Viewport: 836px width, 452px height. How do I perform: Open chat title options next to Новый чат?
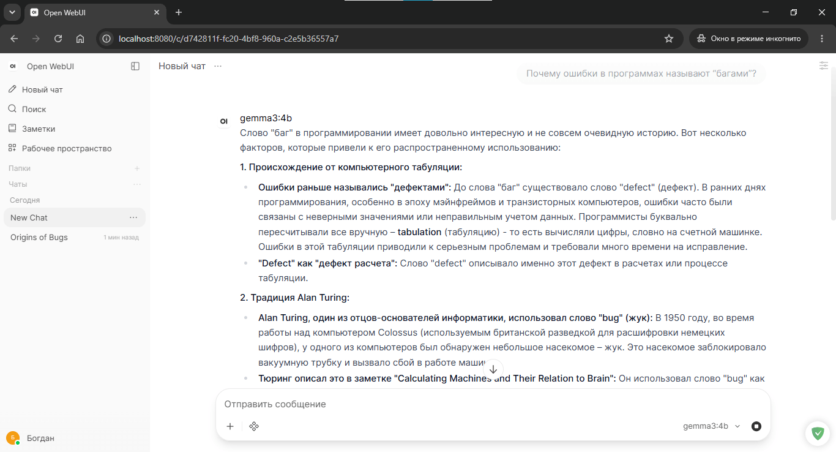(x=218, y=66)
